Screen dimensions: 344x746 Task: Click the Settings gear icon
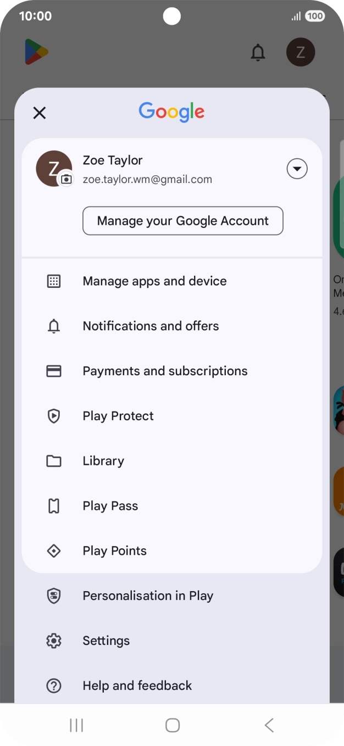point(53,641)
